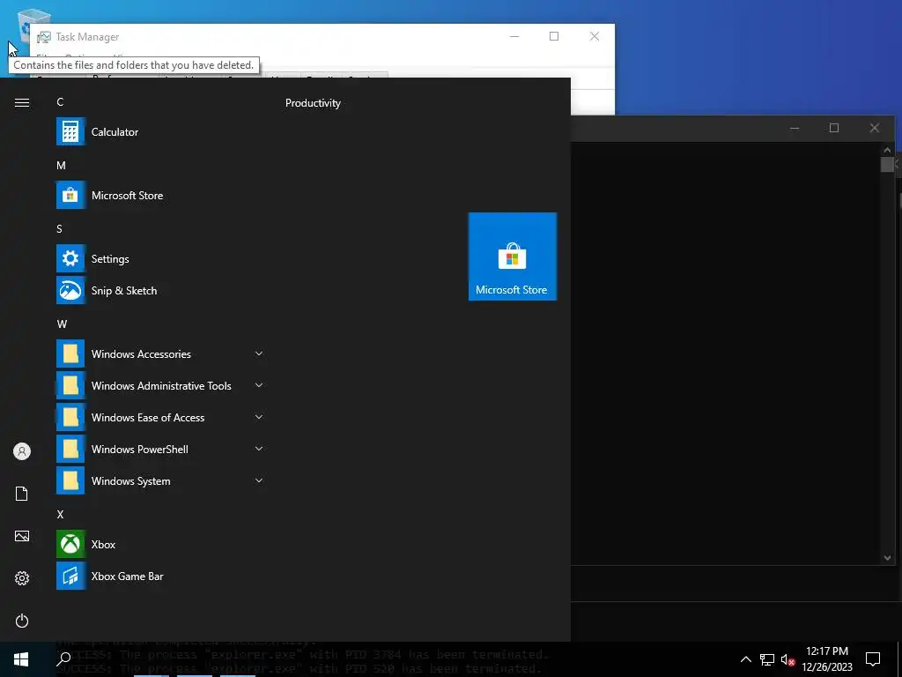
Task: Click the taskbar clock and date
Action: [826, 659]
